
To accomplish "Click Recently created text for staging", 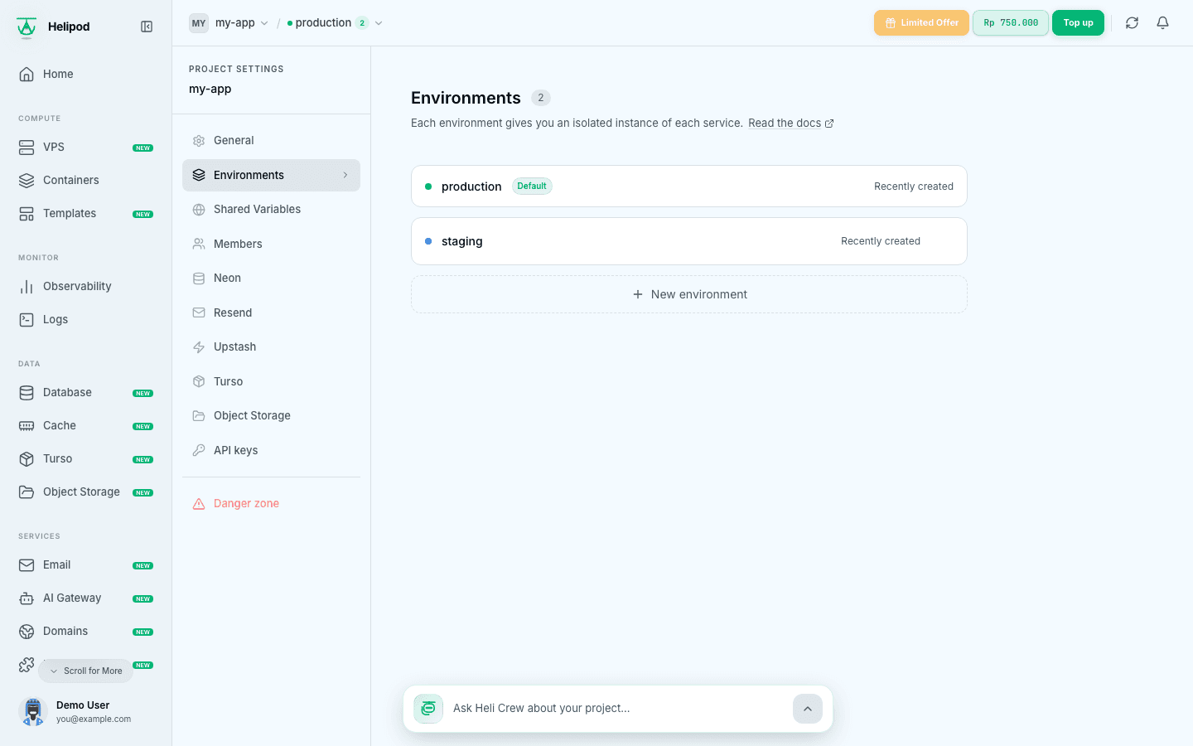I will [881, 241].
